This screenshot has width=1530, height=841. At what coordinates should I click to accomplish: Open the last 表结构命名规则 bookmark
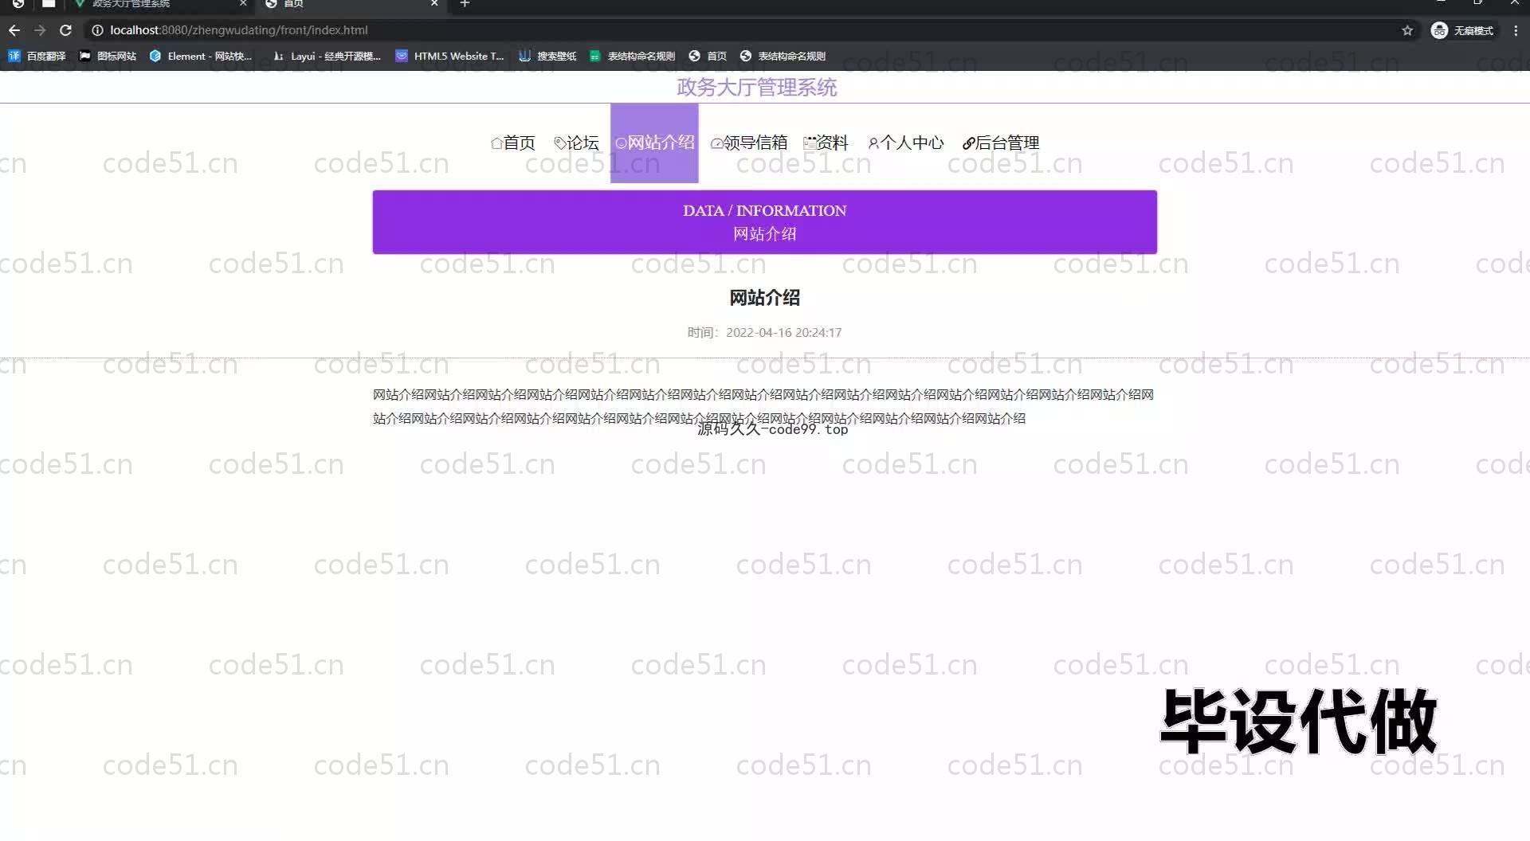point(783,56)
